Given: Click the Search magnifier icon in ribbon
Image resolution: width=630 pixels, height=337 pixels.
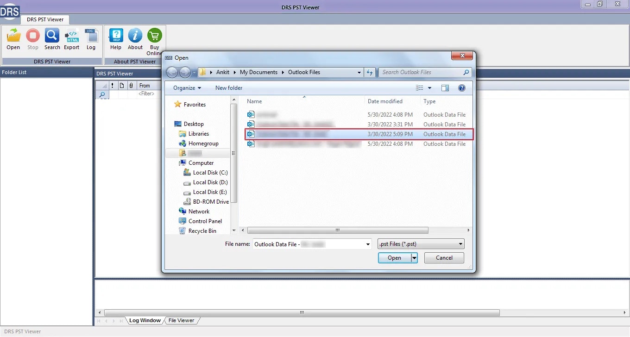Looking at the screenshot, I should coord(52,36).
